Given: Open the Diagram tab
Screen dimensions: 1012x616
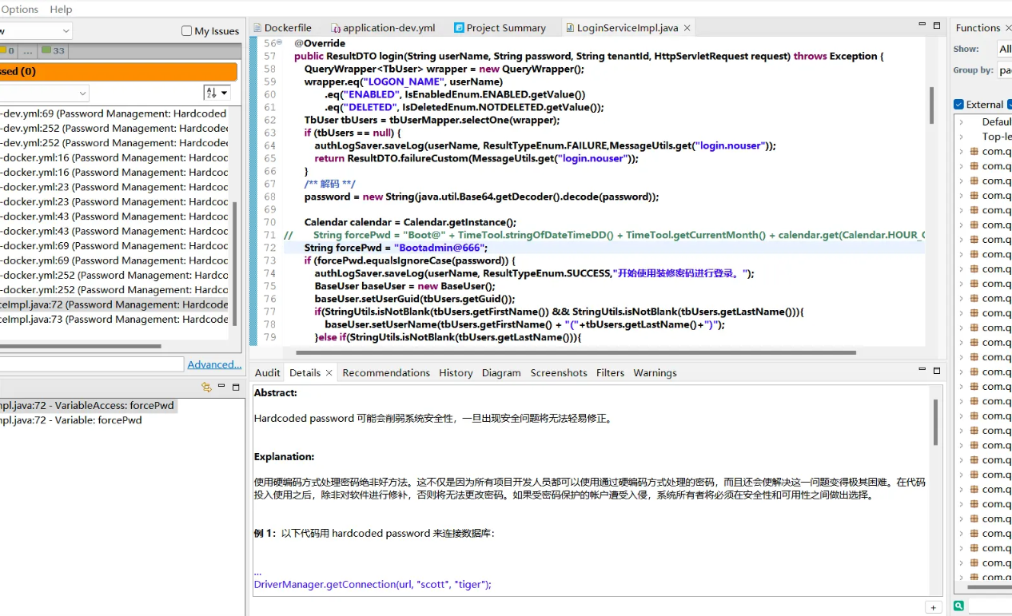Looking at the screenshot, I should click(x=501, y=373).
